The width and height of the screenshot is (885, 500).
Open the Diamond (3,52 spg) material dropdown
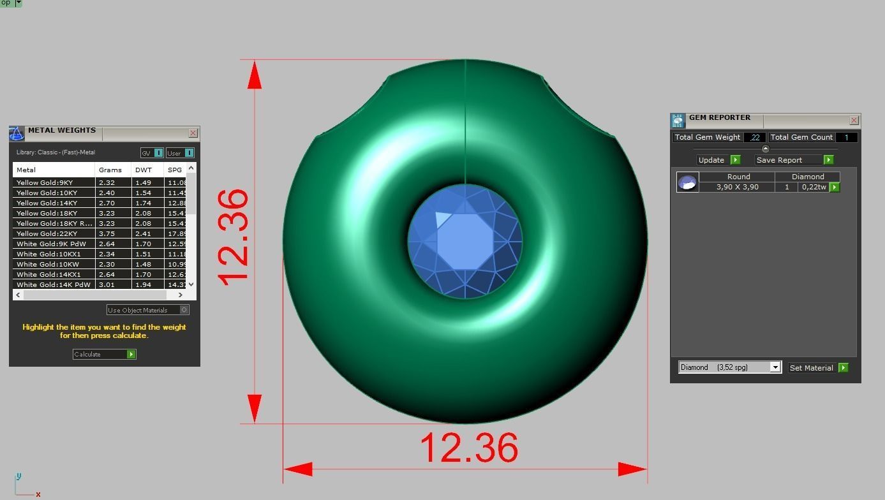[775, 367]
